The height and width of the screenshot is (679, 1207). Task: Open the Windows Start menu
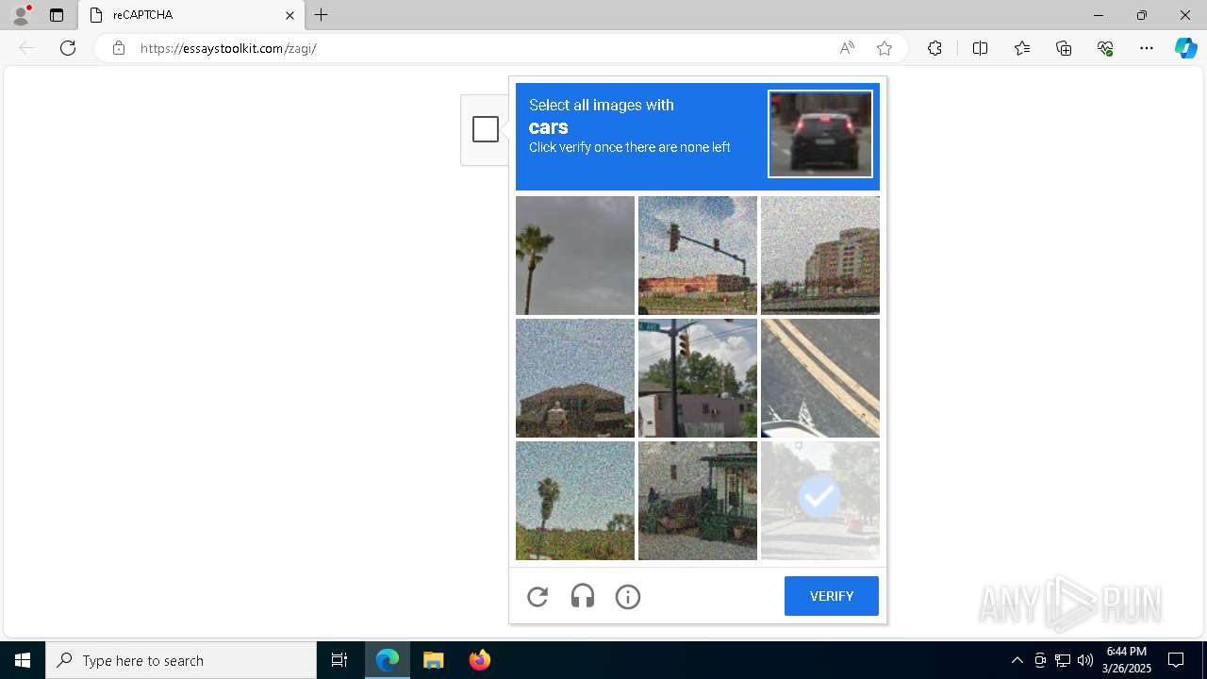(23, 660)
